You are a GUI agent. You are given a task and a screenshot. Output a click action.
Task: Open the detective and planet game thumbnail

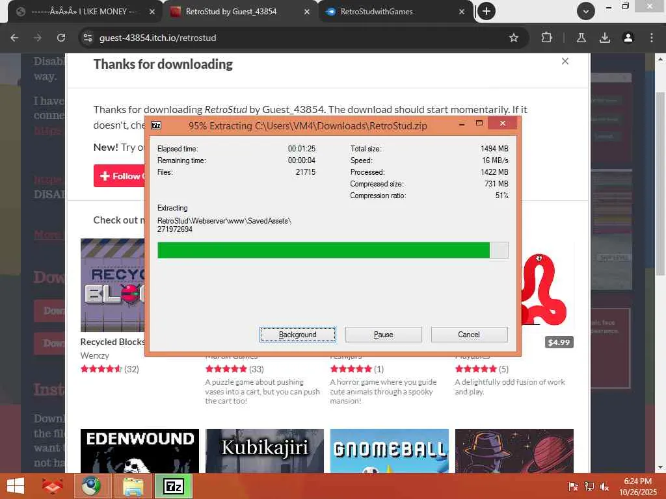point(514,451)
